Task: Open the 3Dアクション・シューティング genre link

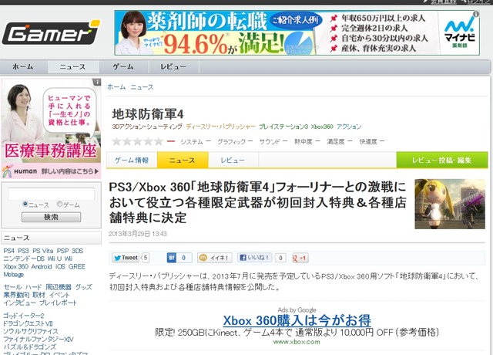Action: [147, 127]
